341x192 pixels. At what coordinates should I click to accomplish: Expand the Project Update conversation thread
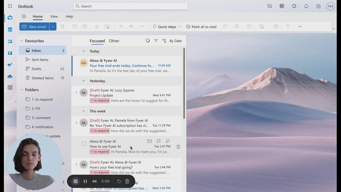(76, 93)
